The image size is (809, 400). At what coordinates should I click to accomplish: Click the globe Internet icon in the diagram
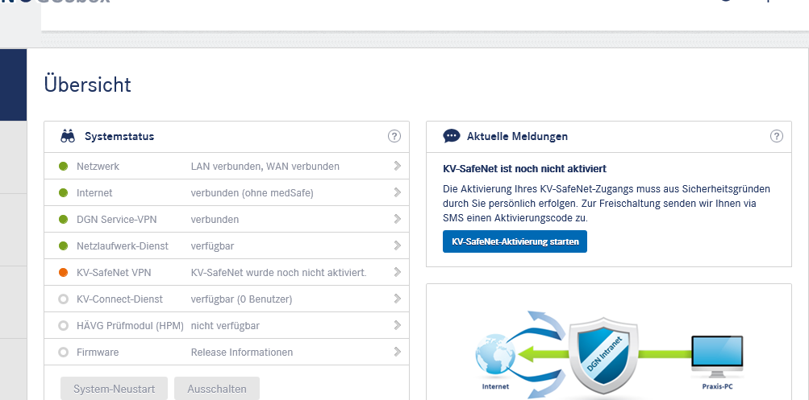click(x=494, y=355)
